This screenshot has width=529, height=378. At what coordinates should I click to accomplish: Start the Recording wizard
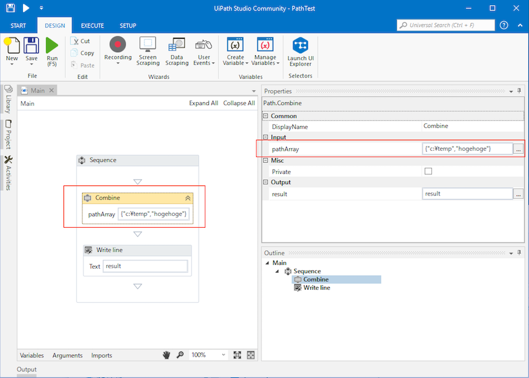pyautogui.click(x=118, y=50)
